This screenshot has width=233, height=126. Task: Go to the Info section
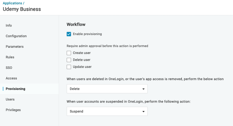(x=9, y=25)
